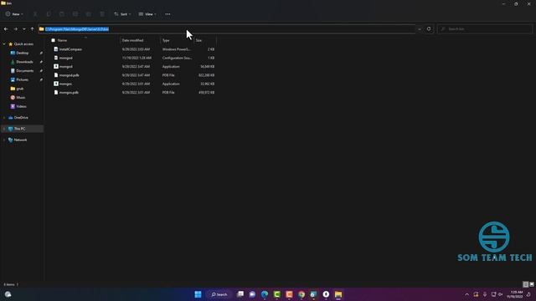This screenshot has width=536, height=301.
Task: Collapse the Quick access tree node
Action: coord(4,44)
